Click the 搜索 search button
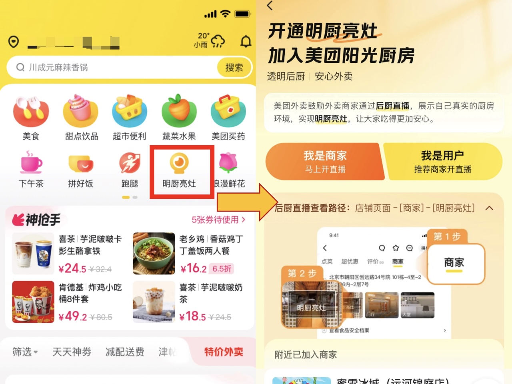Screen dimensions: 512x384 (x=234, y=67)
